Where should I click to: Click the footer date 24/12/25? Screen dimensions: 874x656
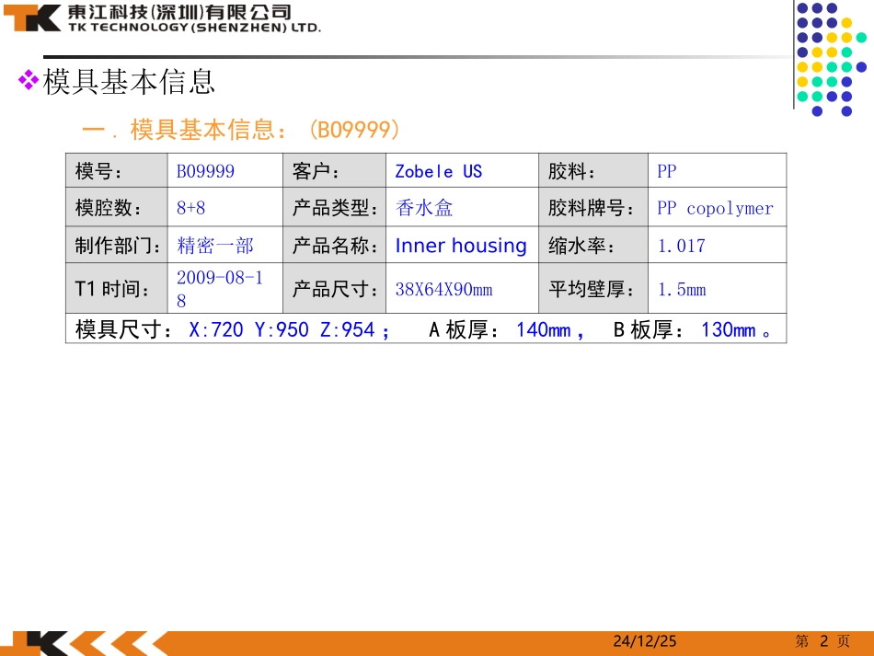click(x=645, y=641)
